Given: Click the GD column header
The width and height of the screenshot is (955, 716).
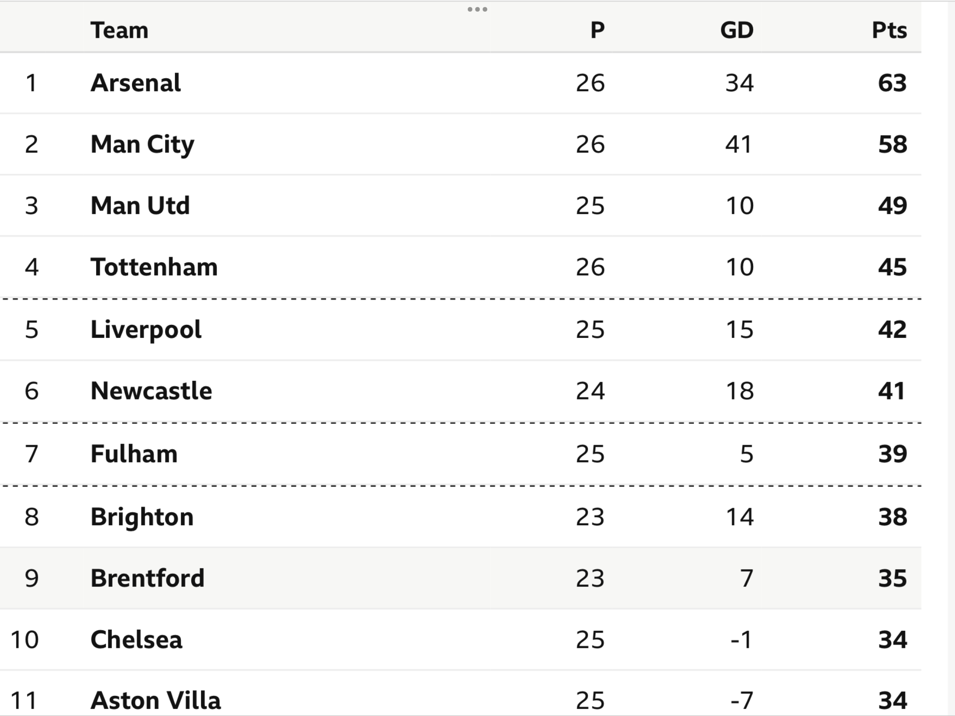Looking at the screenshot, I should [737, 31].
